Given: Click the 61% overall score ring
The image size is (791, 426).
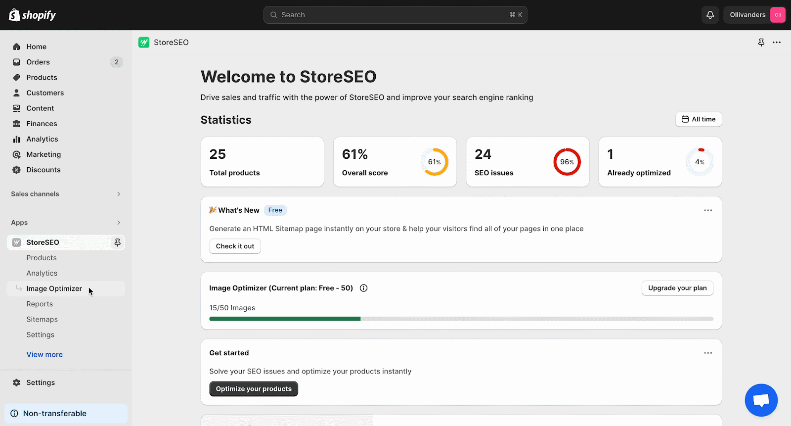Looking at the screenshot, I should [x=435, y=162].
